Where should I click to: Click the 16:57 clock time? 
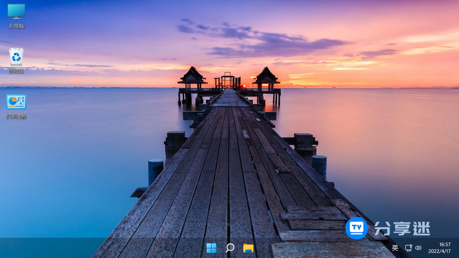(445, 244)
